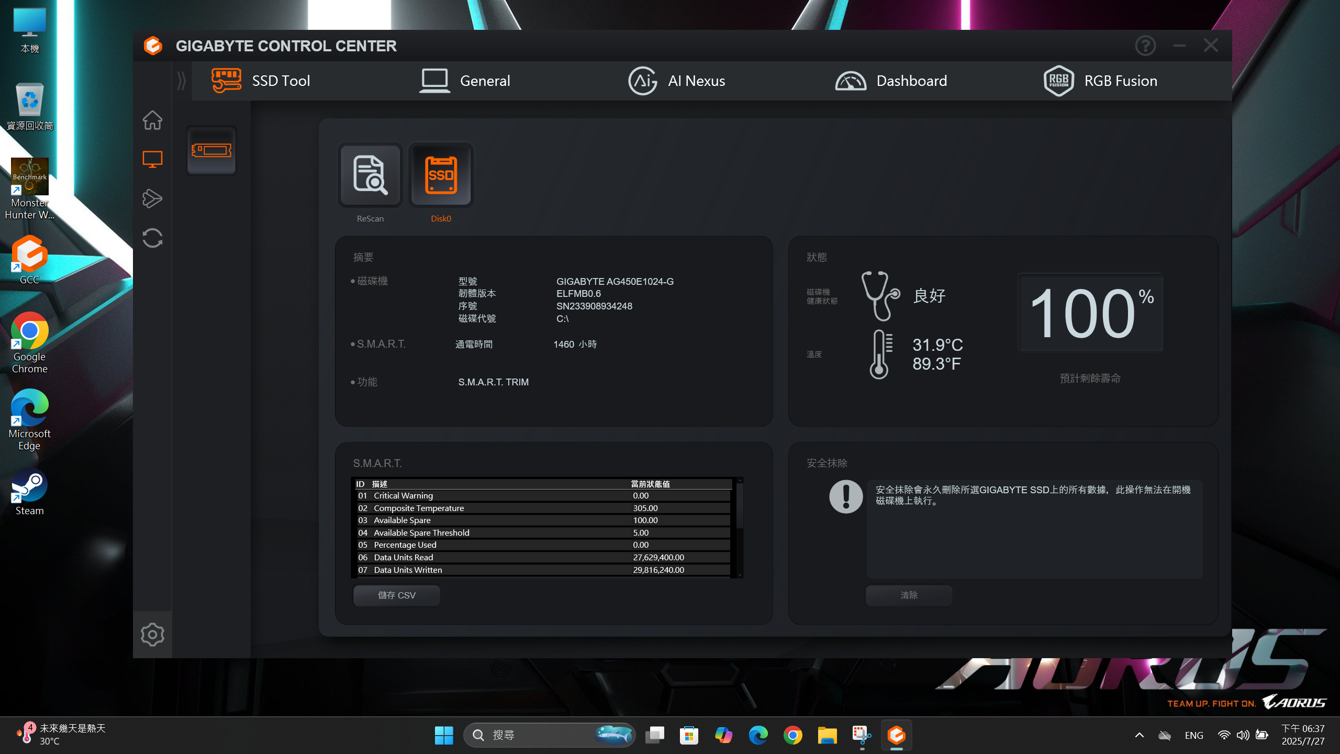Screen dimensions: 1340x754
Task: Open Task View in taskbar
Action: [654, 735]
